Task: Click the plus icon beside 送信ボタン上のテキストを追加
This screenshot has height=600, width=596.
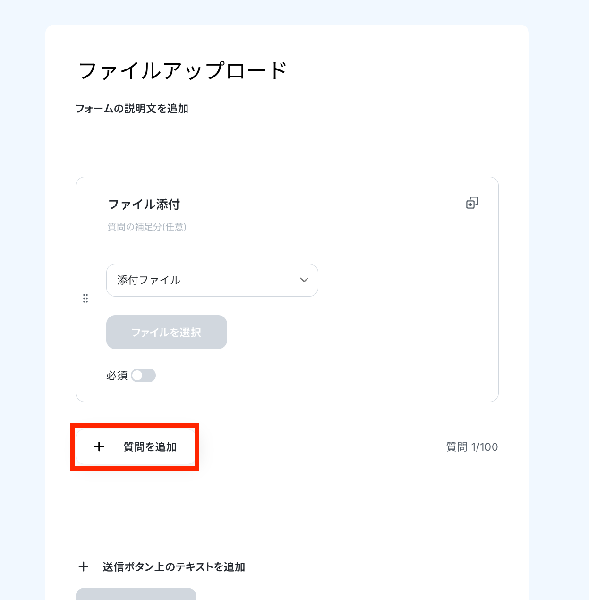Action: tap(84, 566)
